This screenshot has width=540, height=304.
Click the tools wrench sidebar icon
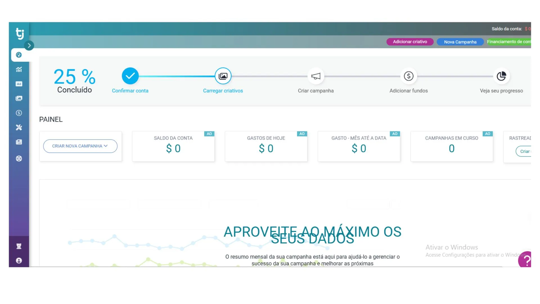click(19, 128)
